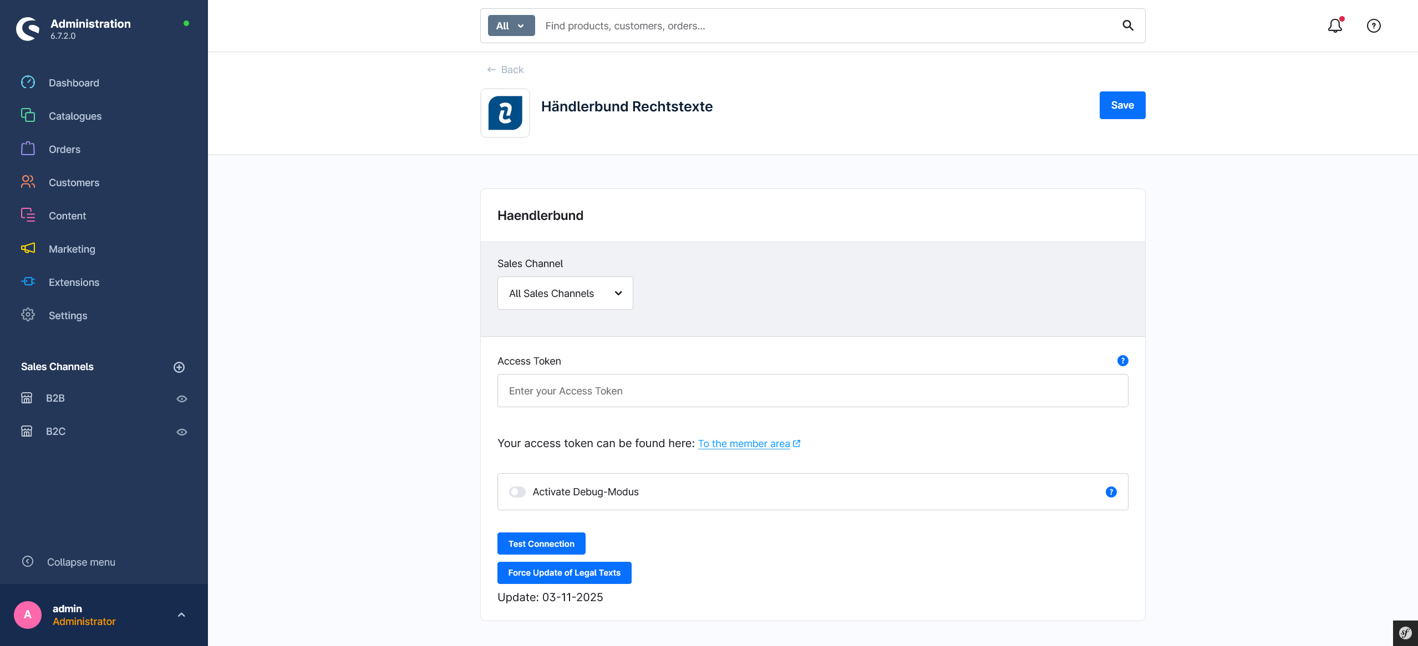This screenshot has height=646, width=1418.
Task: Go to Settings in the sidebar
Action: 68,315
